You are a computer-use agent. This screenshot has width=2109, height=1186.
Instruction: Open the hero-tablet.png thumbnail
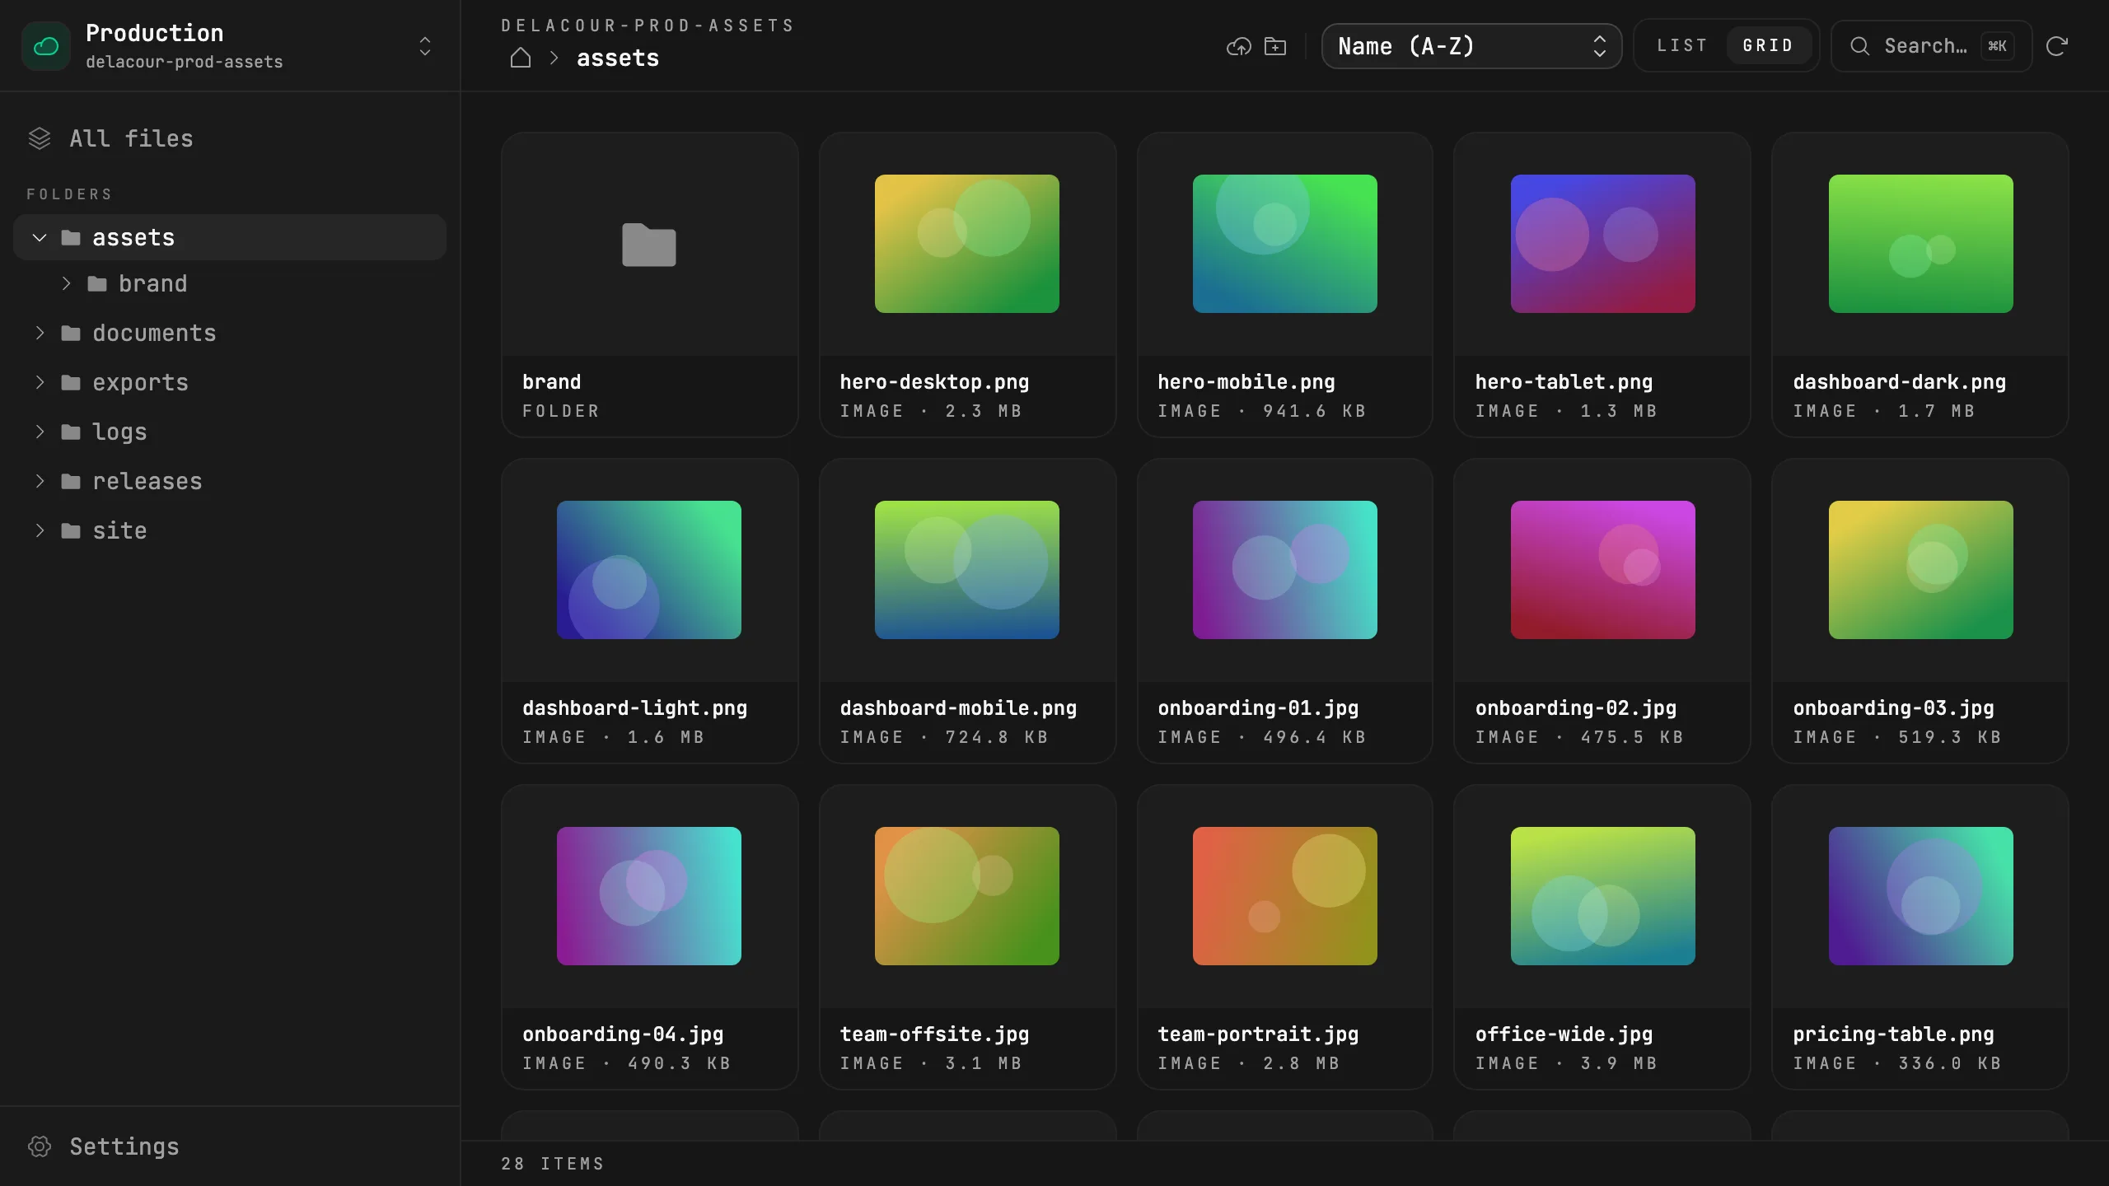coord(1603,244)
